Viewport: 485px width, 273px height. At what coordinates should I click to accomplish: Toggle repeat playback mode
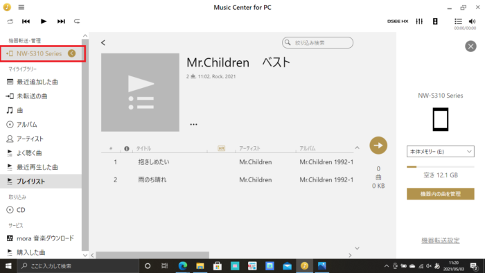pyautogui.click(x=77, y=21)
